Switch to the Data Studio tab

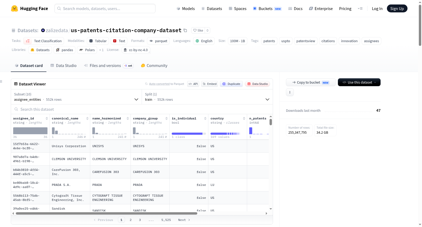(63, 66)
